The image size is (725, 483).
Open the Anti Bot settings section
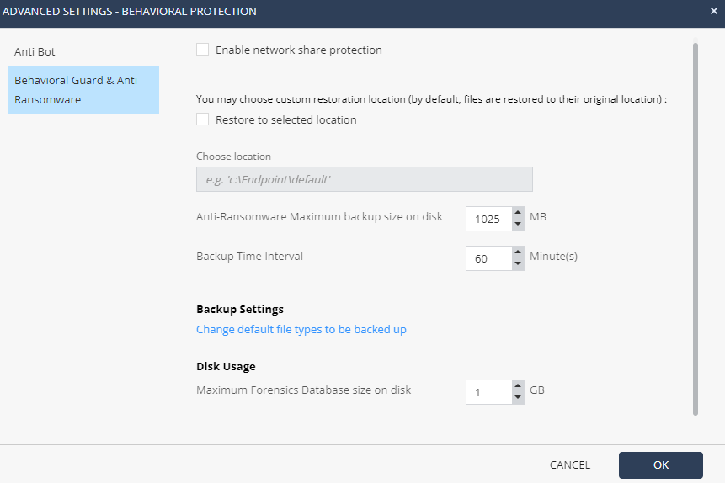[x=35, y=52]
